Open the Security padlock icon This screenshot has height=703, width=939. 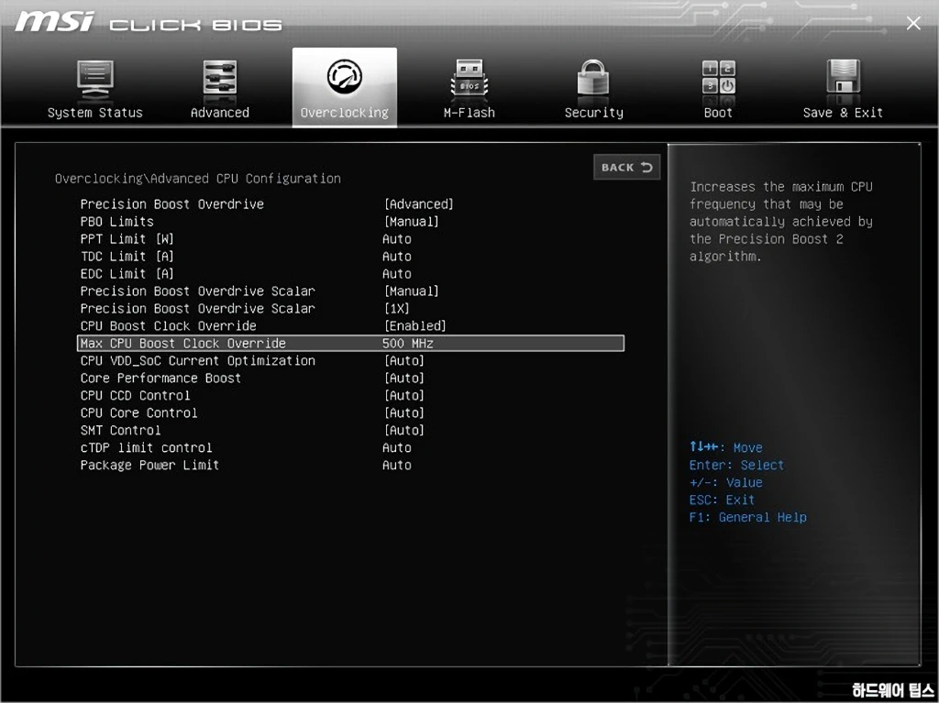pos(593,77)
